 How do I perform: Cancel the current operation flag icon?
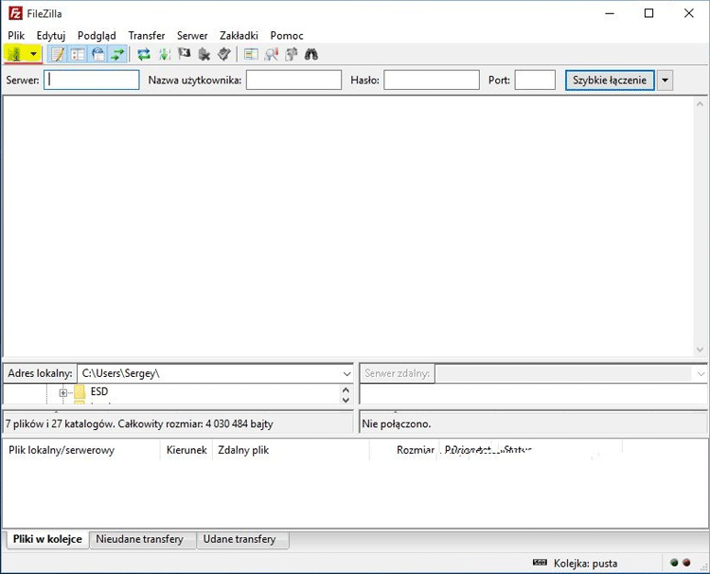click(184, 54)
